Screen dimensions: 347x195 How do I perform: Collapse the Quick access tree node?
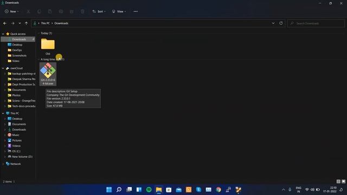3,34
